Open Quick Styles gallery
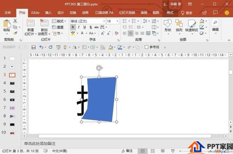The height and width of the screenshot is (154, 233). pyautogui.click(x=192, y=27)
